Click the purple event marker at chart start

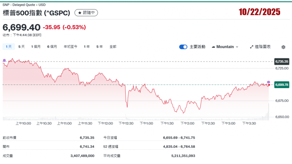pyautogui.click(x=4, y=60)
